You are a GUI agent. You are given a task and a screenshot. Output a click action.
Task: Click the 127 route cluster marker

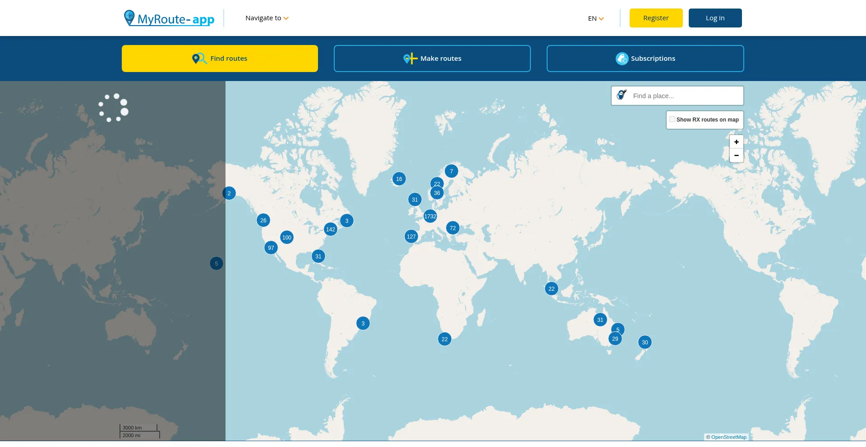tap(411, 237)
